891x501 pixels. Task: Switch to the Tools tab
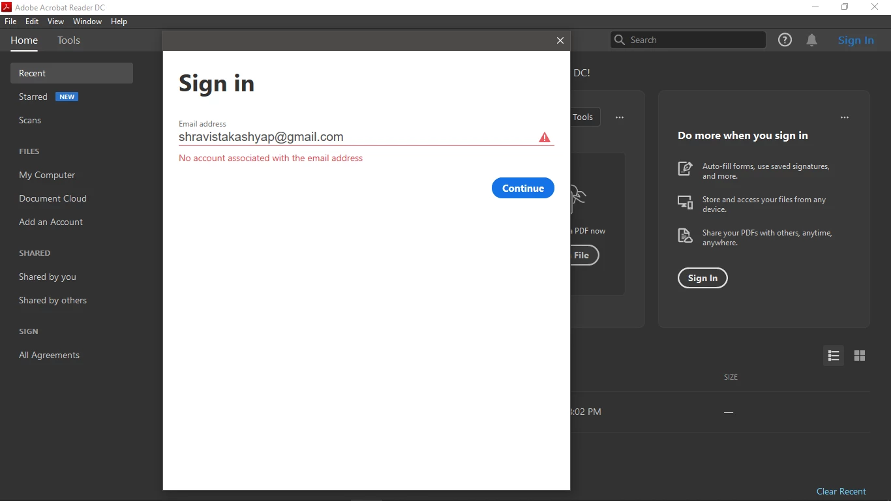68,40
